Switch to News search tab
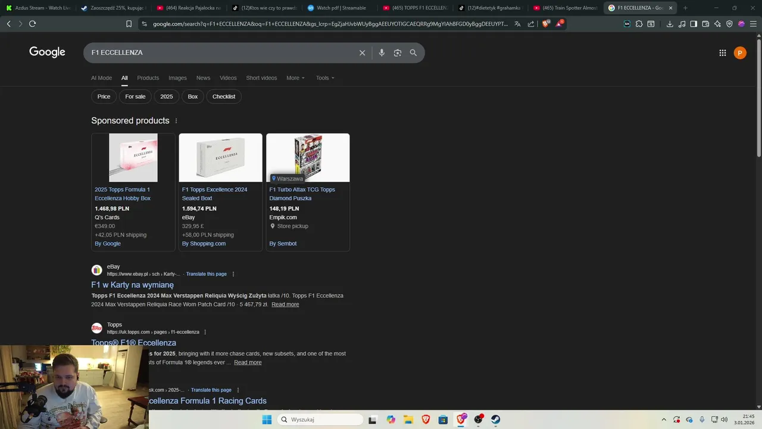This screenshot has width=762, height=429. pyautogui.click(x=203, y=78)
